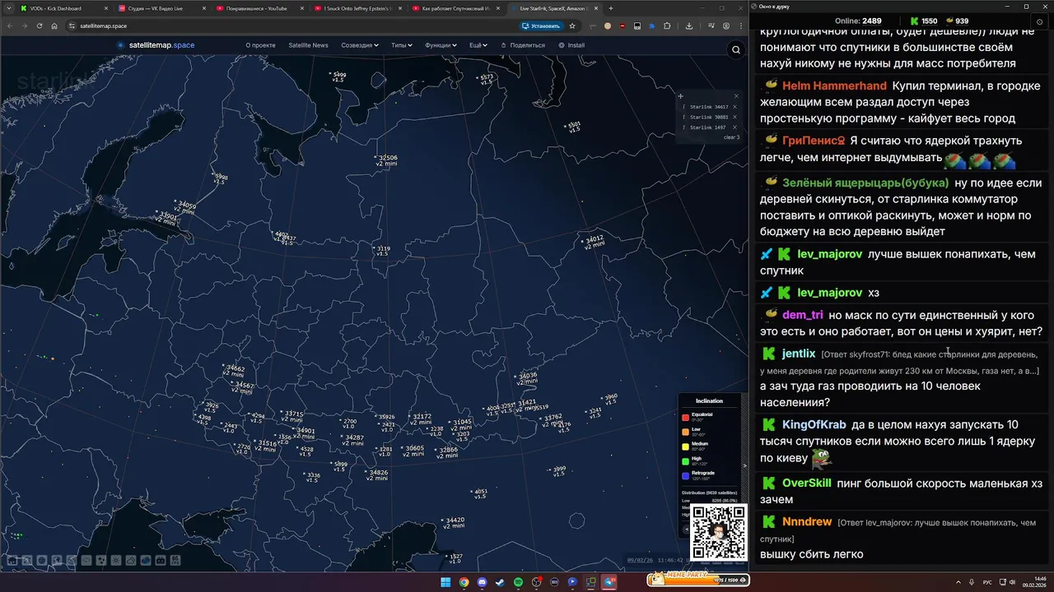
Task: Click the blue highlighted globe icon in bottom toolbar
Action: pyautogui.click(x=146, y=560)
